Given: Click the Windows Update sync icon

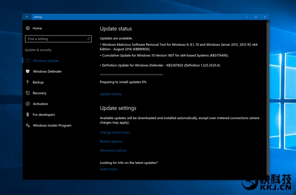Looking at the screenshot, I should click(x=28, y=61).
